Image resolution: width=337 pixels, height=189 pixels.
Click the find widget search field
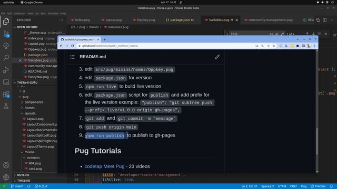click(249, 34)
